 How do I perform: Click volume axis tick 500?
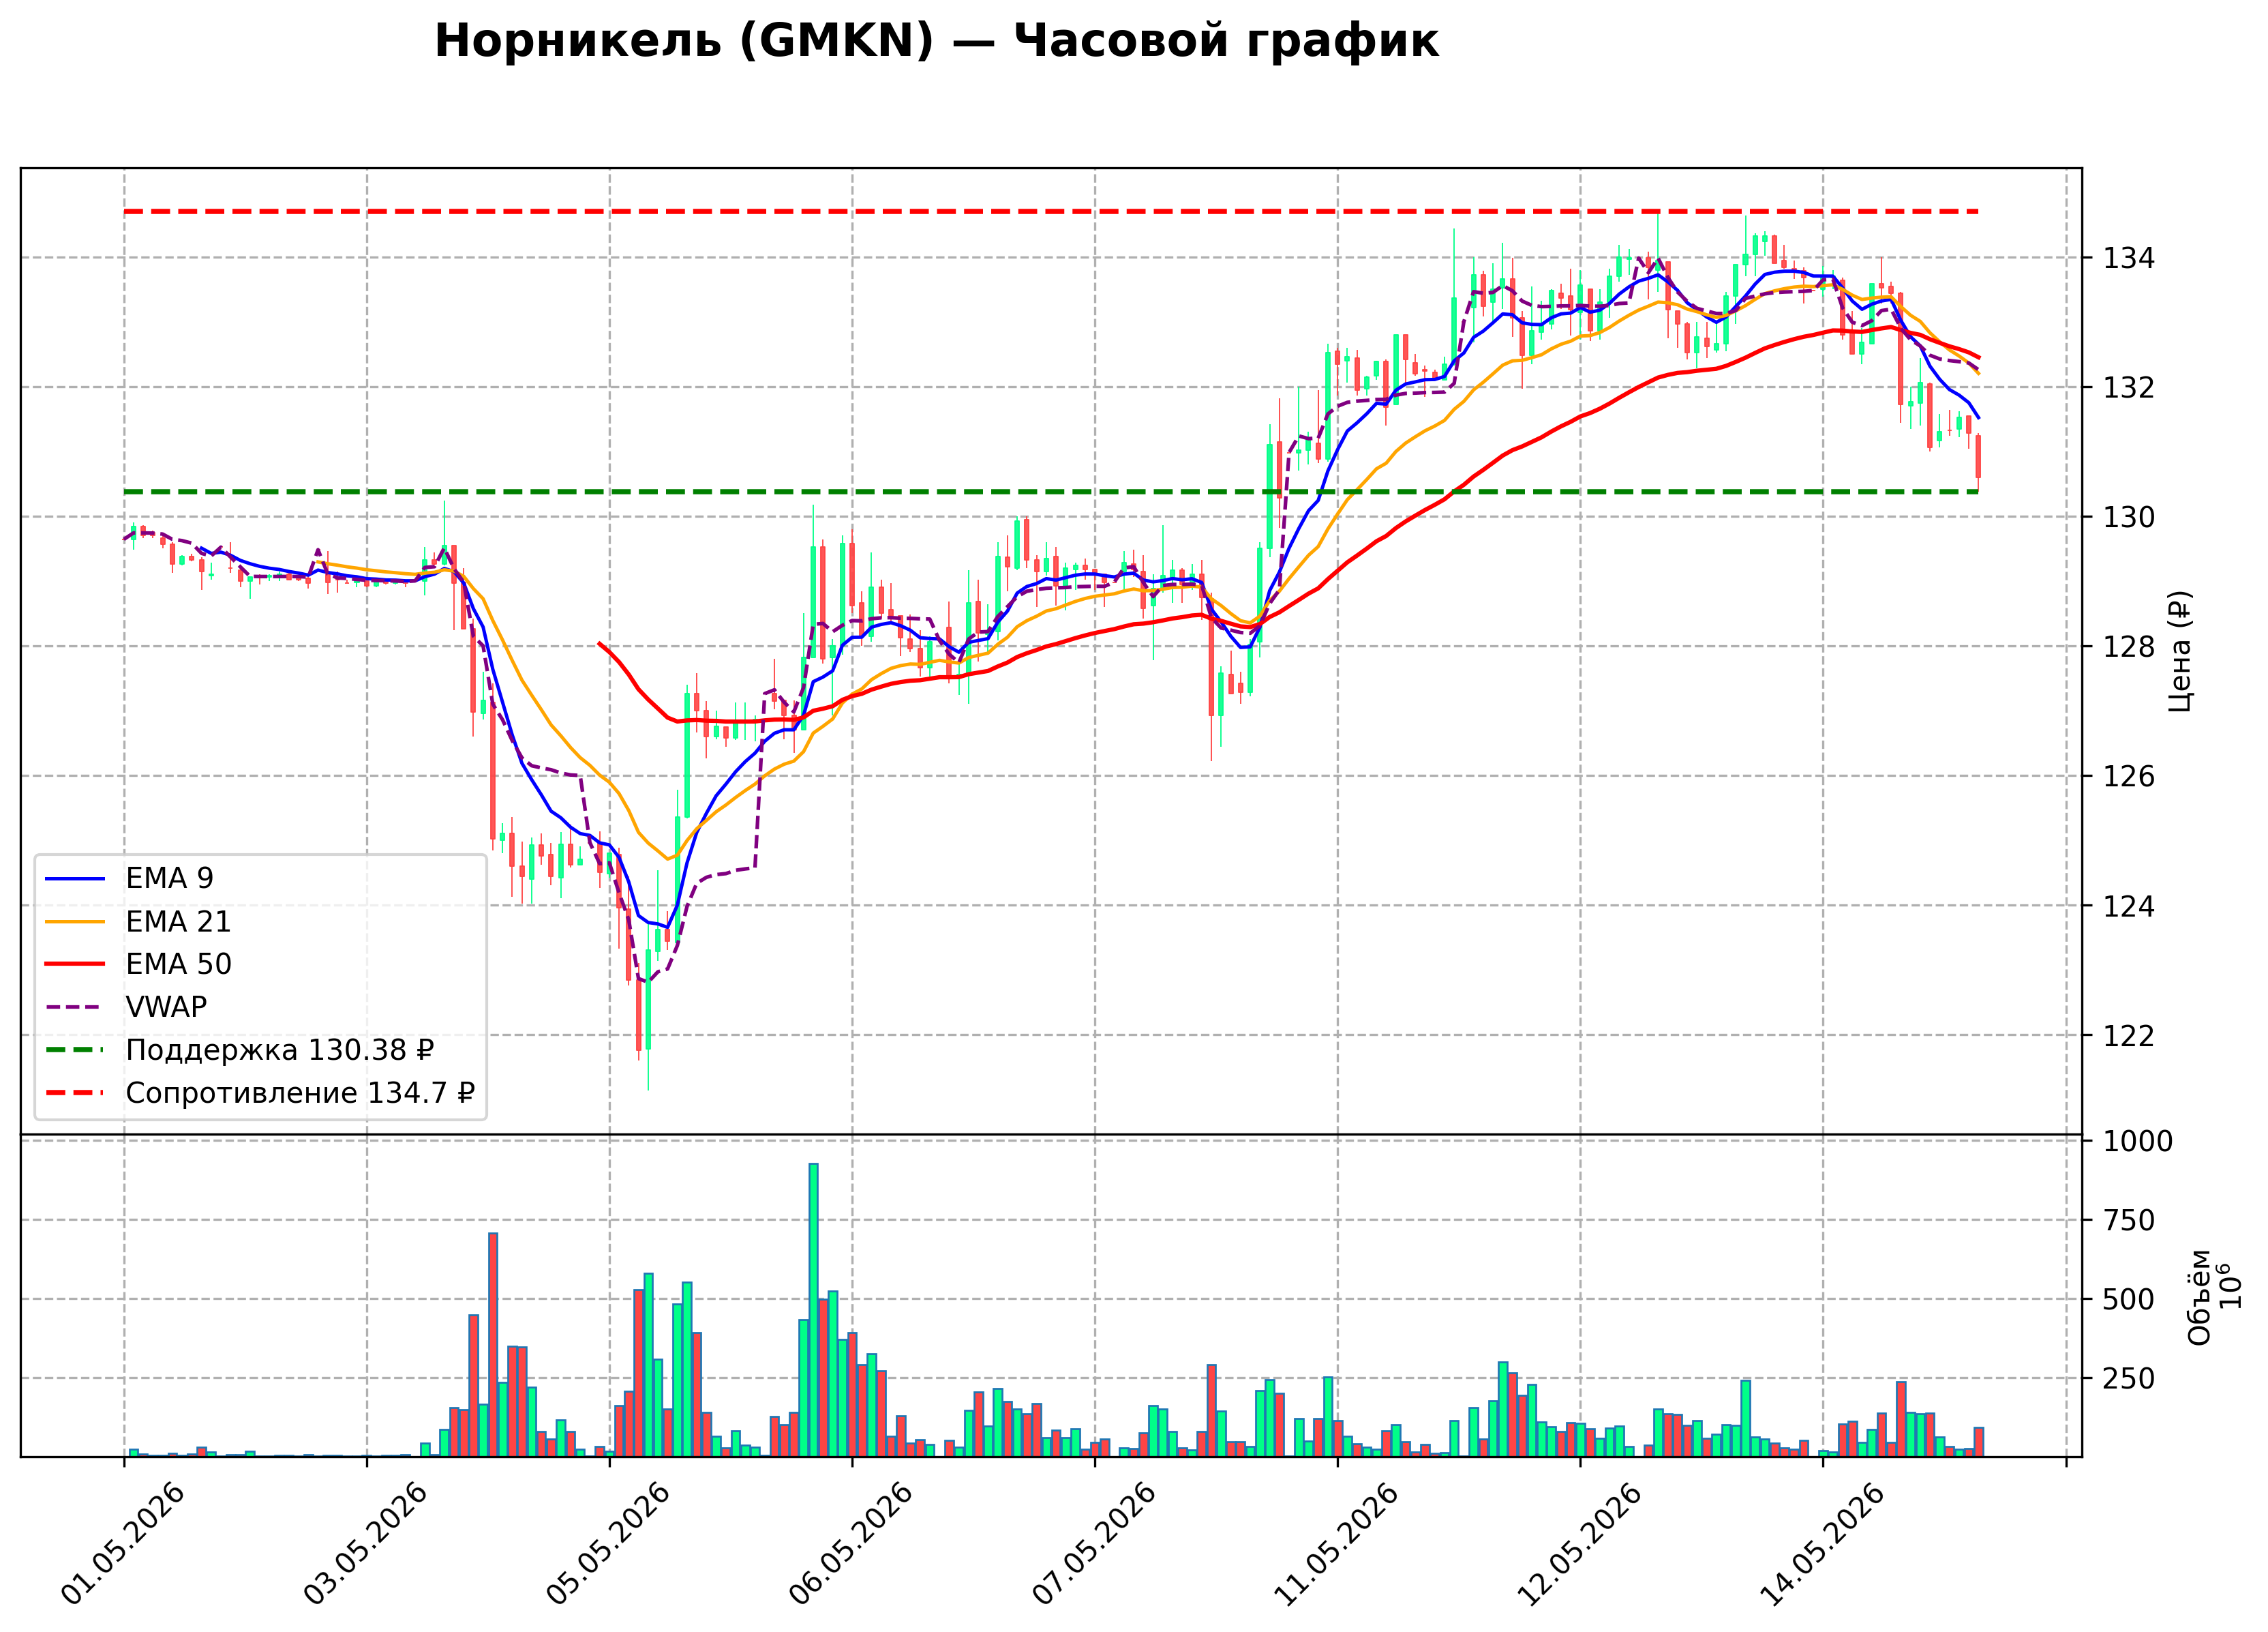2128,1300
